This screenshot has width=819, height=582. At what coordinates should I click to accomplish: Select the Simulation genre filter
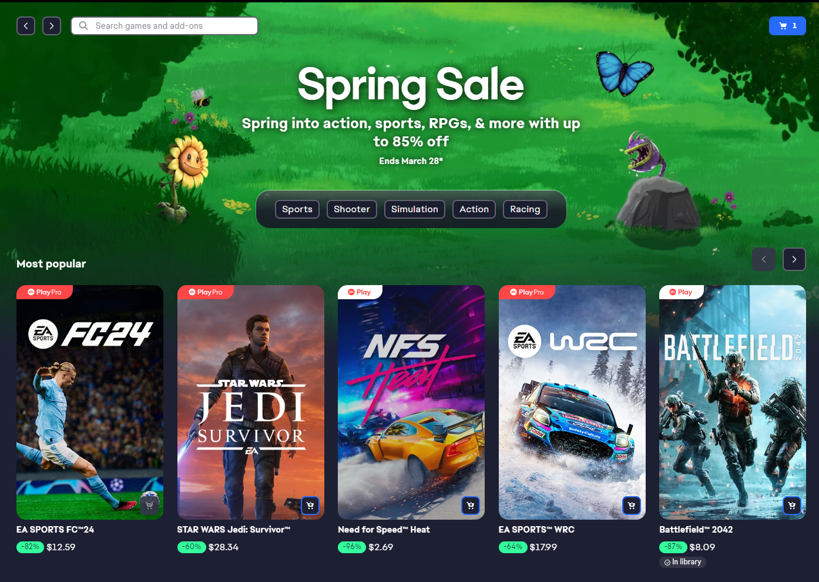[x=415, y=209]
